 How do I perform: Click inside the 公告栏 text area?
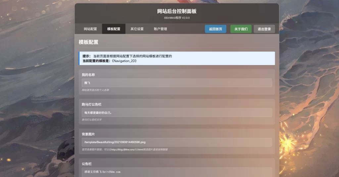[177, 172]
